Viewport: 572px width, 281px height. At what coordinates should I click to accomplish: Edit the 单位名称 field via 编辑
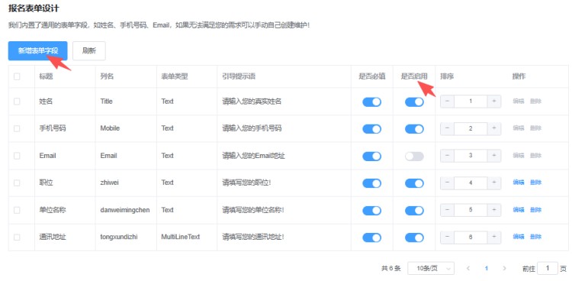[519, 210]
